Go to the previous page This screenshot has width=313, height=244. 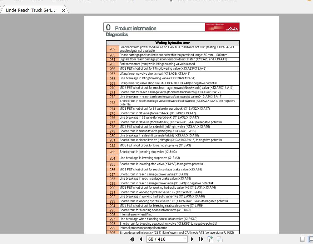click(141, 239)
